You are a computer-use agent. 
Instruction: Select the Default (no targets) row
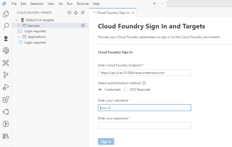pos(50,20)
